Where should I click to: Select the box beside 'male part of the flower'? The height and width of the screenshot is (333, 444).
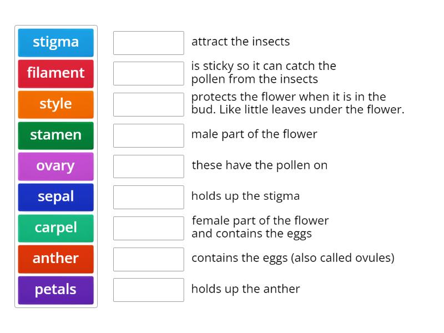(x=148, y=135)
